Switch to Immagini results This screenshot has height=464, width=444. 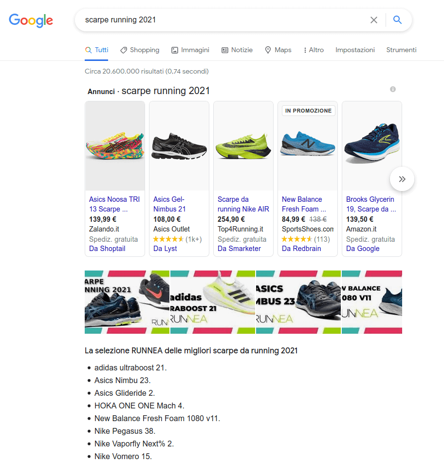point(190,50)
